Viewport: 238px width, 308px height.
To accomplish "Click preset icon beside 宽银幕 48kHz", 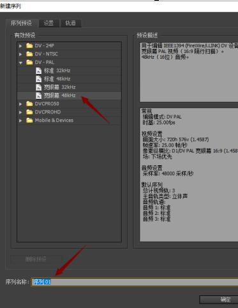I will [x=38, y=96].
